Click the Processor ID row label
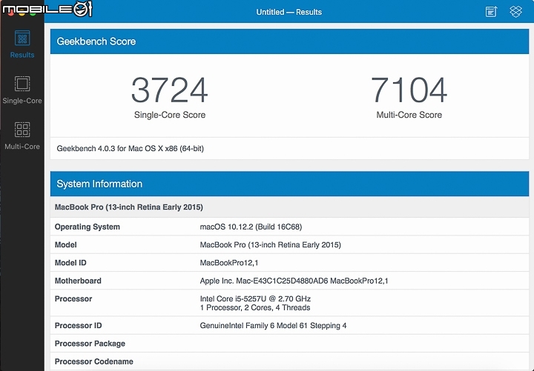Screen dimensions: 534x371 (79, 326)
